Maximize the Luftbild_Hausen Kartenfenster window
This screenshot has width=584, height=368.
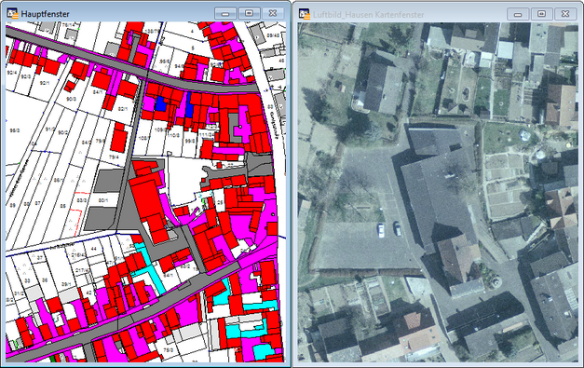541,14
